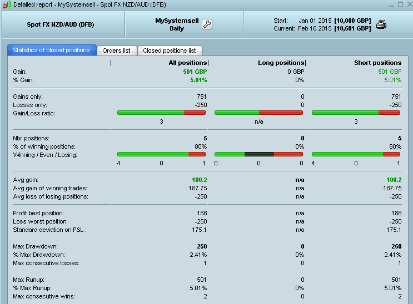The image size is (413, 304).
Task: Click the candlestick window title icon
Action: (7, 4)
